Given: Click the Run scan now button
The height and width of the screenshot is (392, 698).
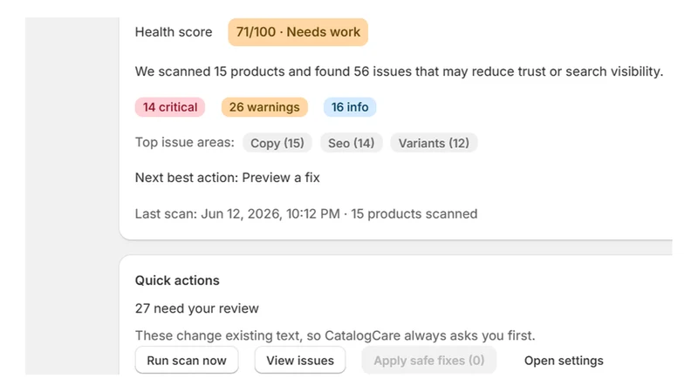Looking at the screenshot, I should 187,360.
